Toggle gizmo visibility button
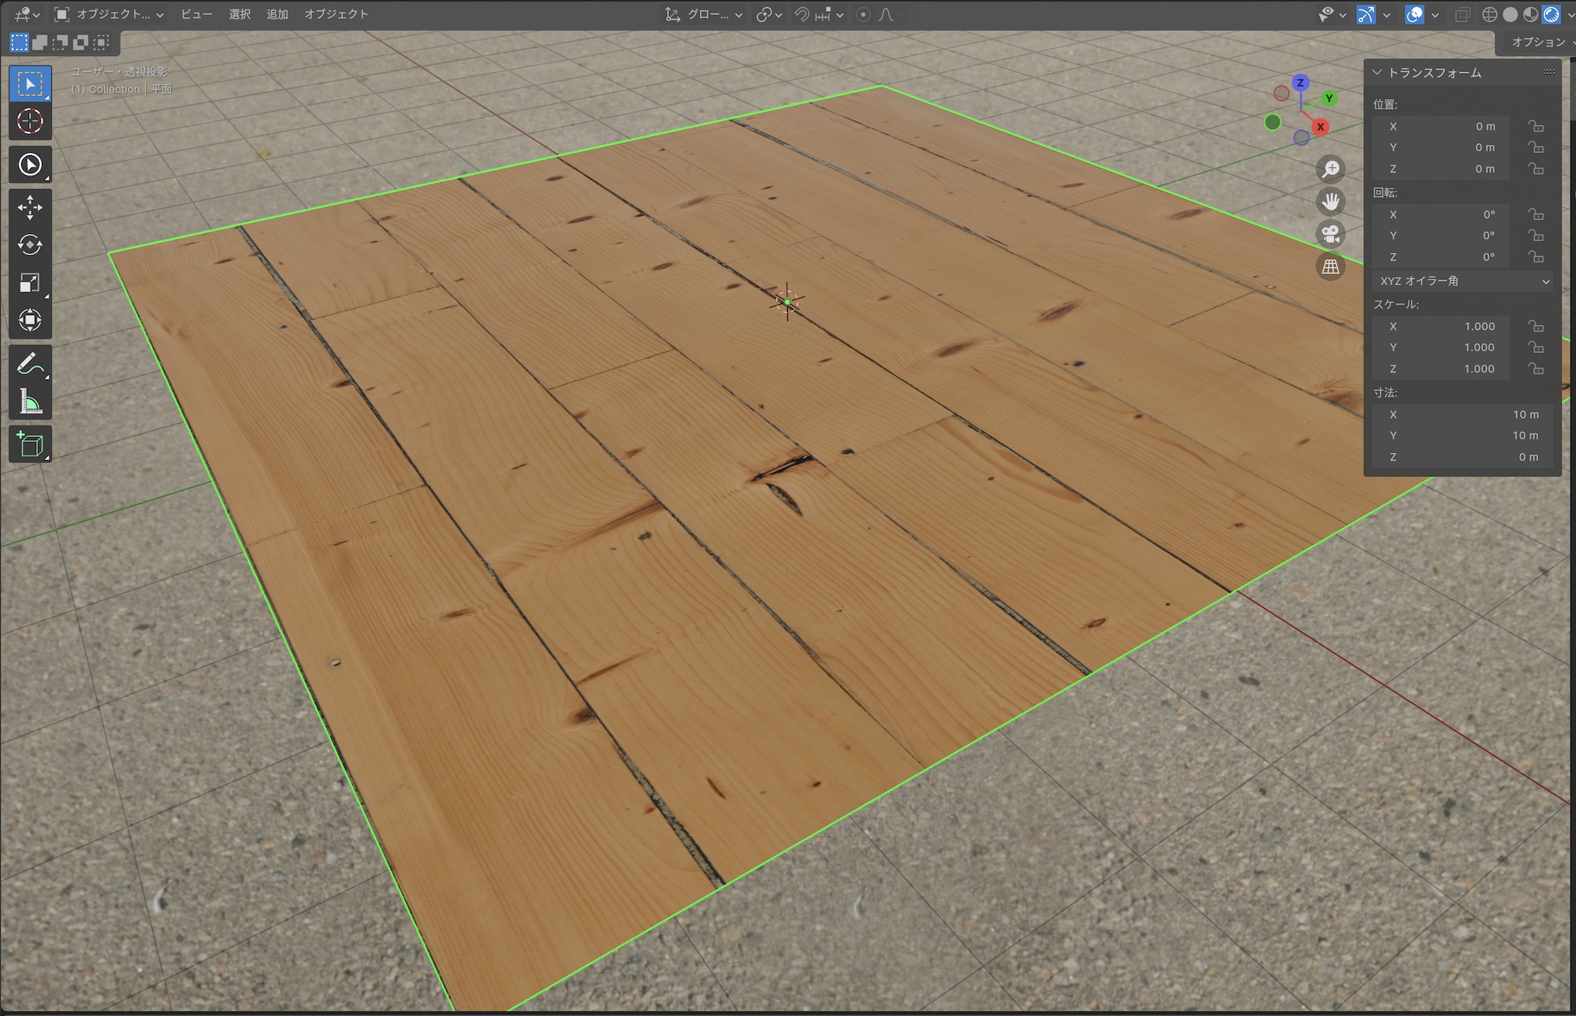The image size is (1576, 1016). pos(1366,14)
